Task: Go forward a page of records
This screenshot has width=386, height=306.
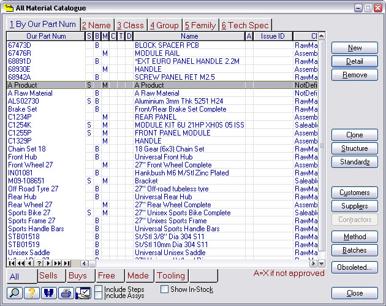Action: (x=58, y=263)
